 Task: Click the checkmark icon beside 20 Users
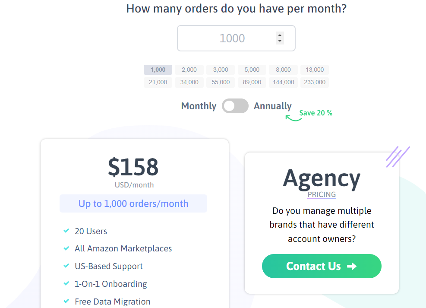(66, 231)
